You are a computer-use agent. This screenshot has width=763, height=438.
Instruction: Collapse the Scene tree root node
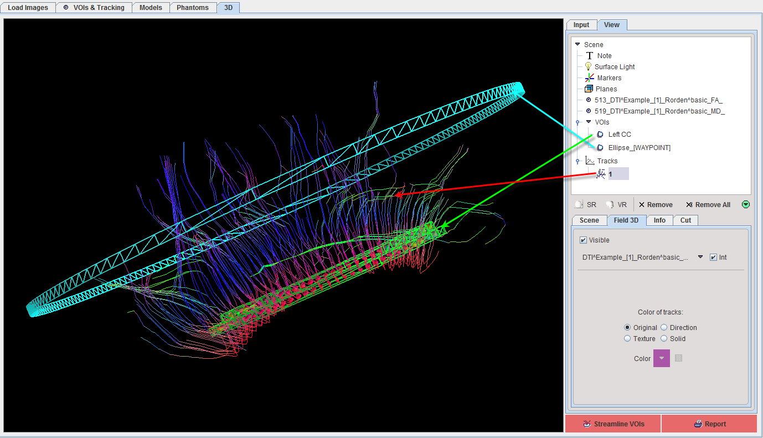pos(578,44)
